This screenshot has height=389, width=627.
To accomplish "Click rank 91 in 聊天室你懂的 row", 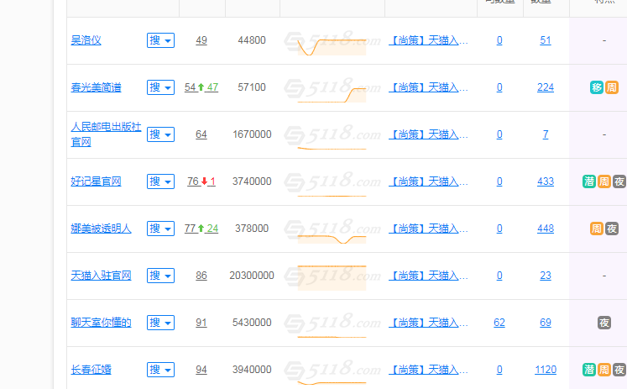I will tap(201, 323).
